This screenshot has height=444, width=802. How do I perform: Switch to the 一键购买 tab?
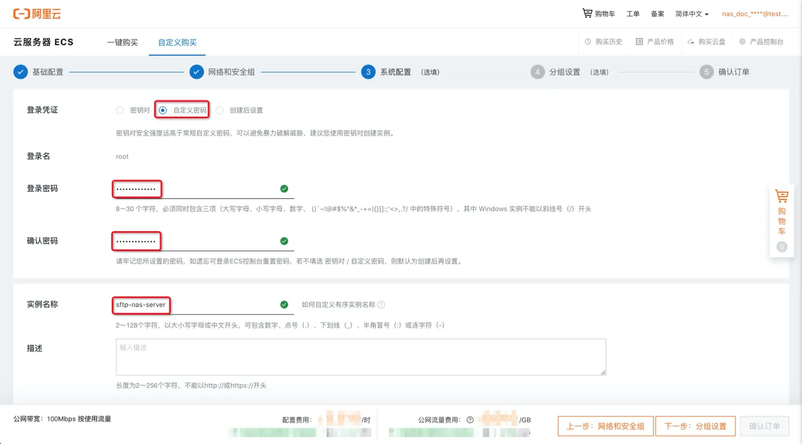[123, 42]
